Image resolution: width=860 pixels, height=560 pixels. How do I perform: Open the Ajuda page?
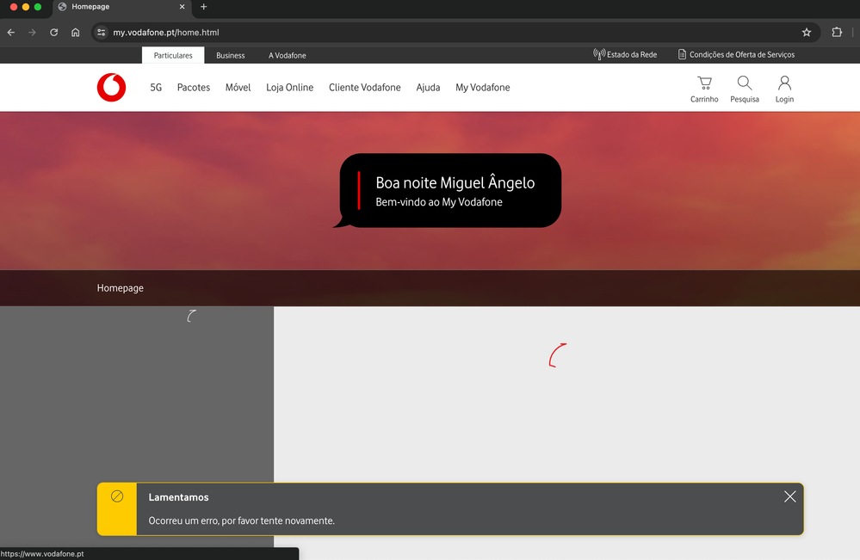tap(428, 87)
